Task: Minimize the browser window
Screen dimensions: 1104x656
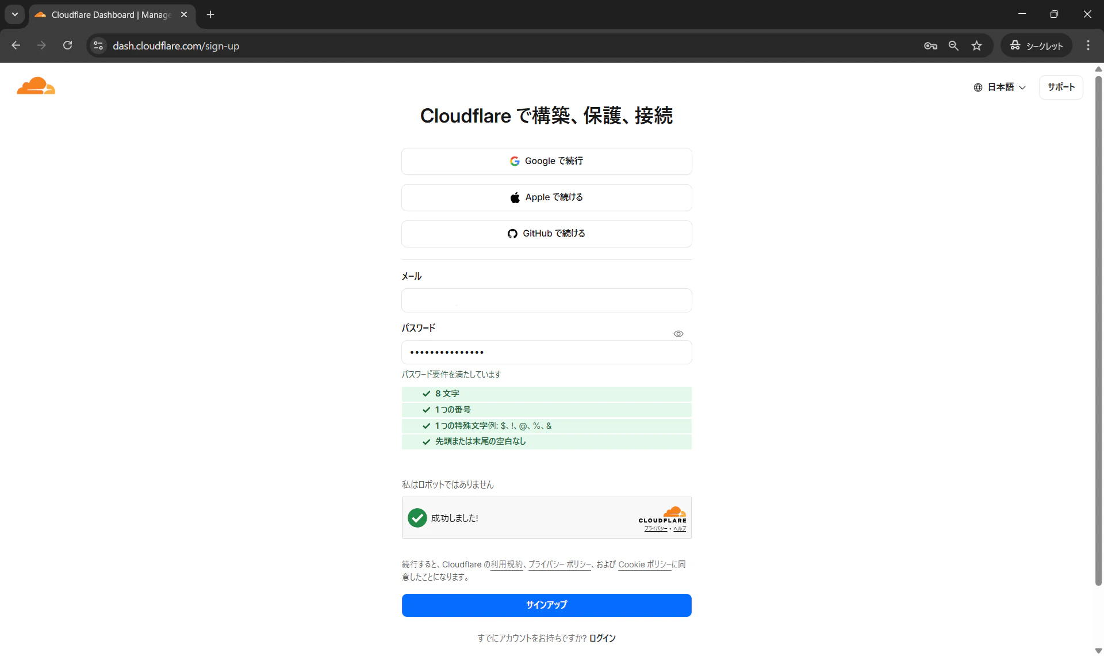Action: point(1022,14)
